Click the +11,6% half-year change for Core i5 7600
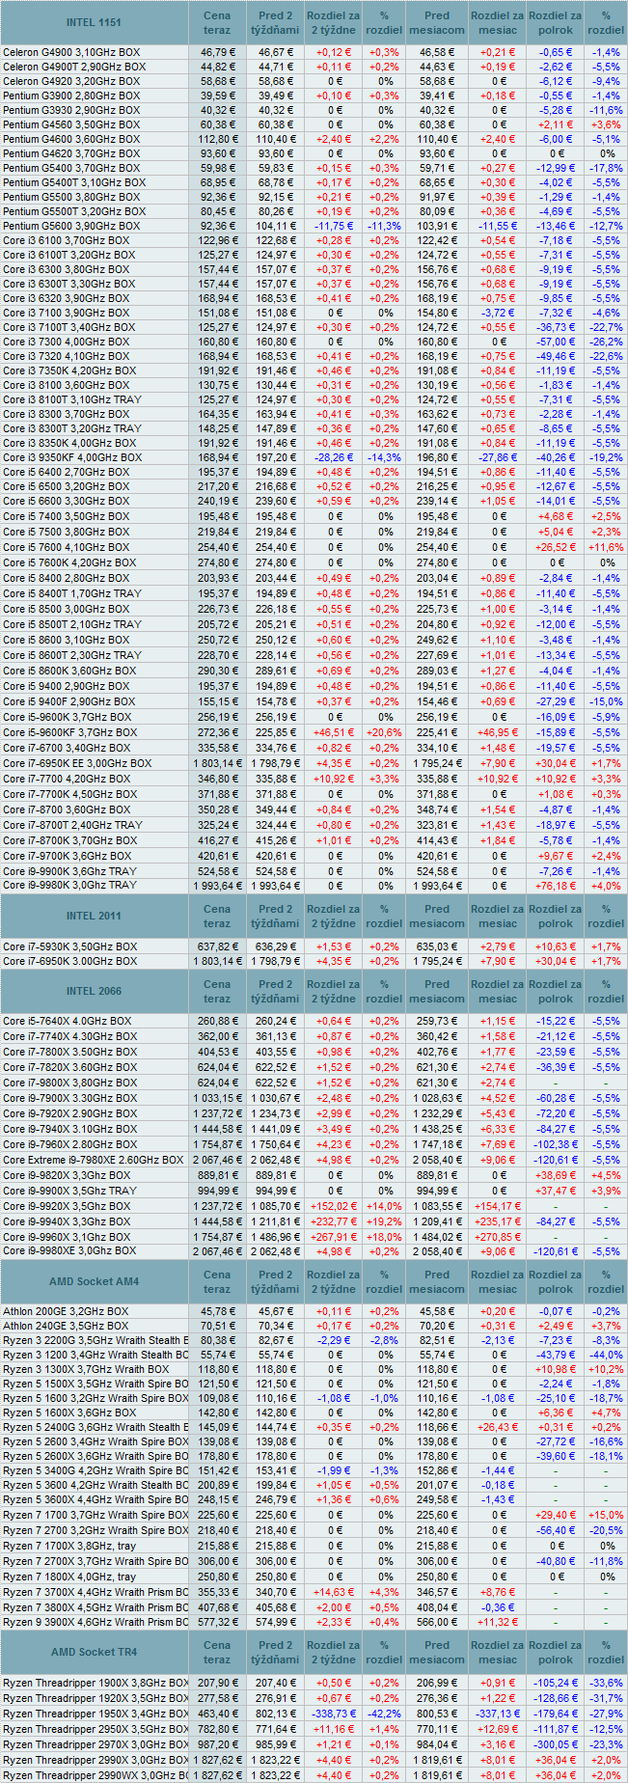 coord(606,547)
